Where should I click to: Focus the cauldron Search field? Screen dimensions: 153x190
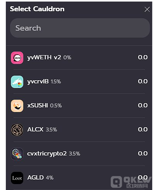(x=80, y=28)
